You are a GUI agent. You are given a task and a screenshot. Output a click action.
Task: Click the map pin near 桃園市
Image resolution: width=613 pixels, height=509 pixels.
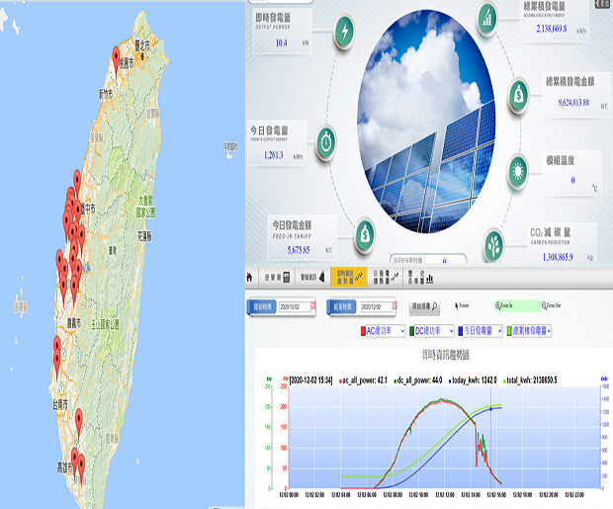(116, 55)
